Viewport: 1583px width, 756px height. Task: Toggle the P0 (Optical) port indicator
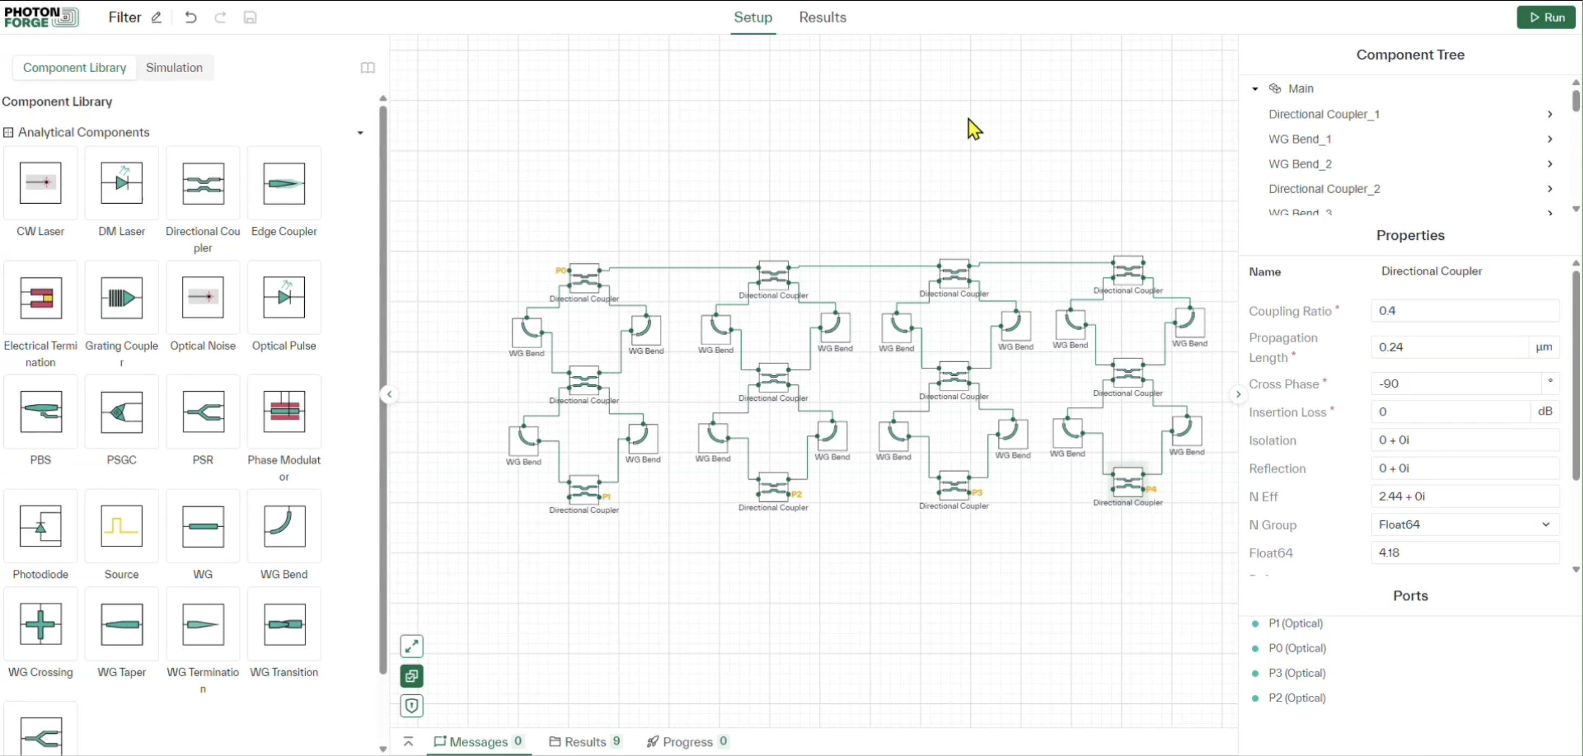tap(1255, 648)
